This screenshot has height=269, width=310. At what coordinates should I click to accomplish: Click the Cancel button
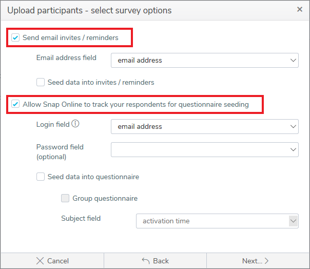click(x=52, y=261)
